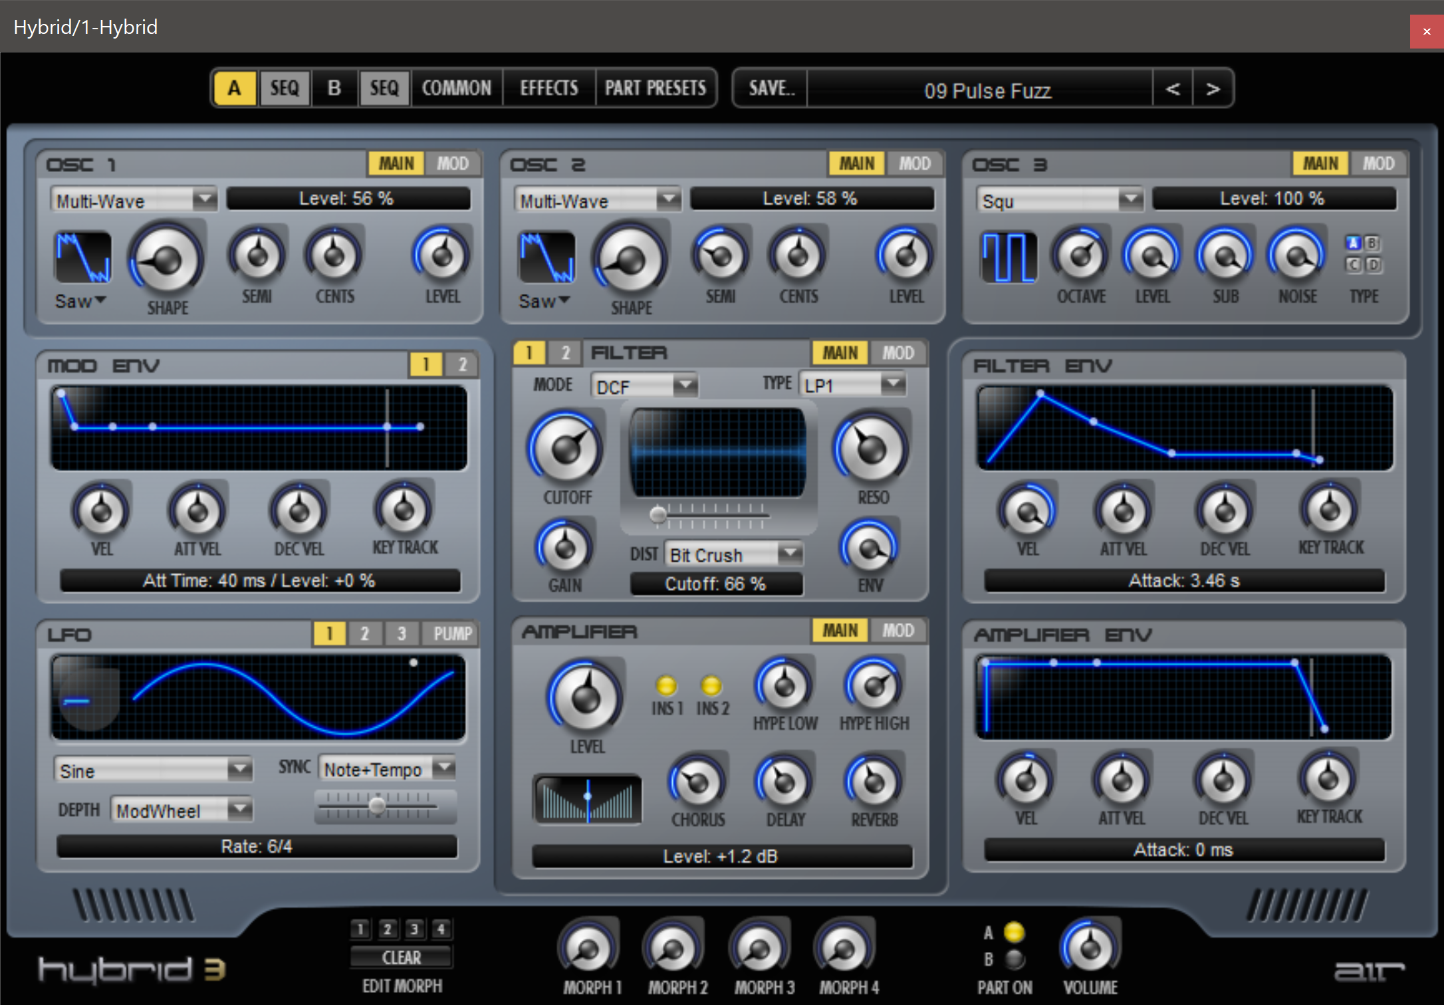Open the COMMON tab
Screen dimensions: 1444x1005
(x=456, y=88)
